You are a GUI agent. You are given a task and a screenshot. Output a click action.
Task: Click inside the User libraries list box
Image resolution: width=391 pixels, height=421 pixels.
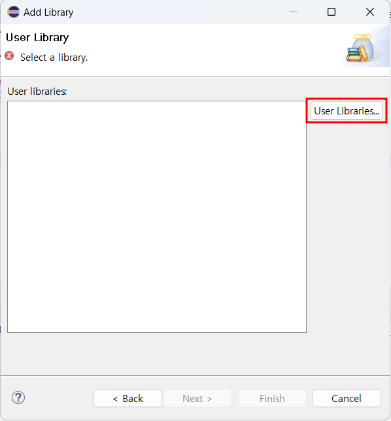[157, 216]
